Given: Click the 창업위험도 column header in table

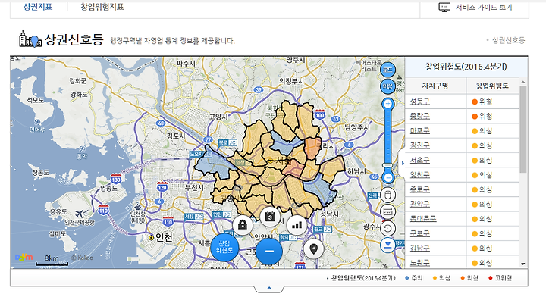Looking at the screenshot, I should pos(492,86).
